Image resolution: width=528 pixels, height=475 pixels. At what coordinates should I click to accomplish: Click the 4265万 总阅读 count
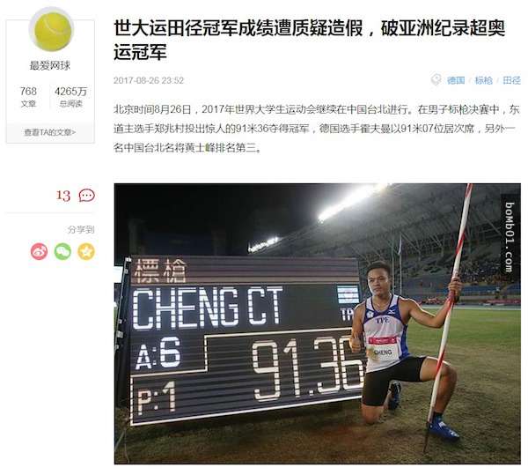click(x=70, y=97)
